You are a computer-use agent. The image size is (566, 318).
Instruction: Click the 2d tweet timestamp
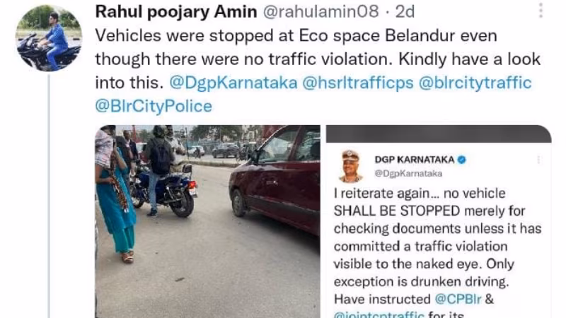pos(405,12)
